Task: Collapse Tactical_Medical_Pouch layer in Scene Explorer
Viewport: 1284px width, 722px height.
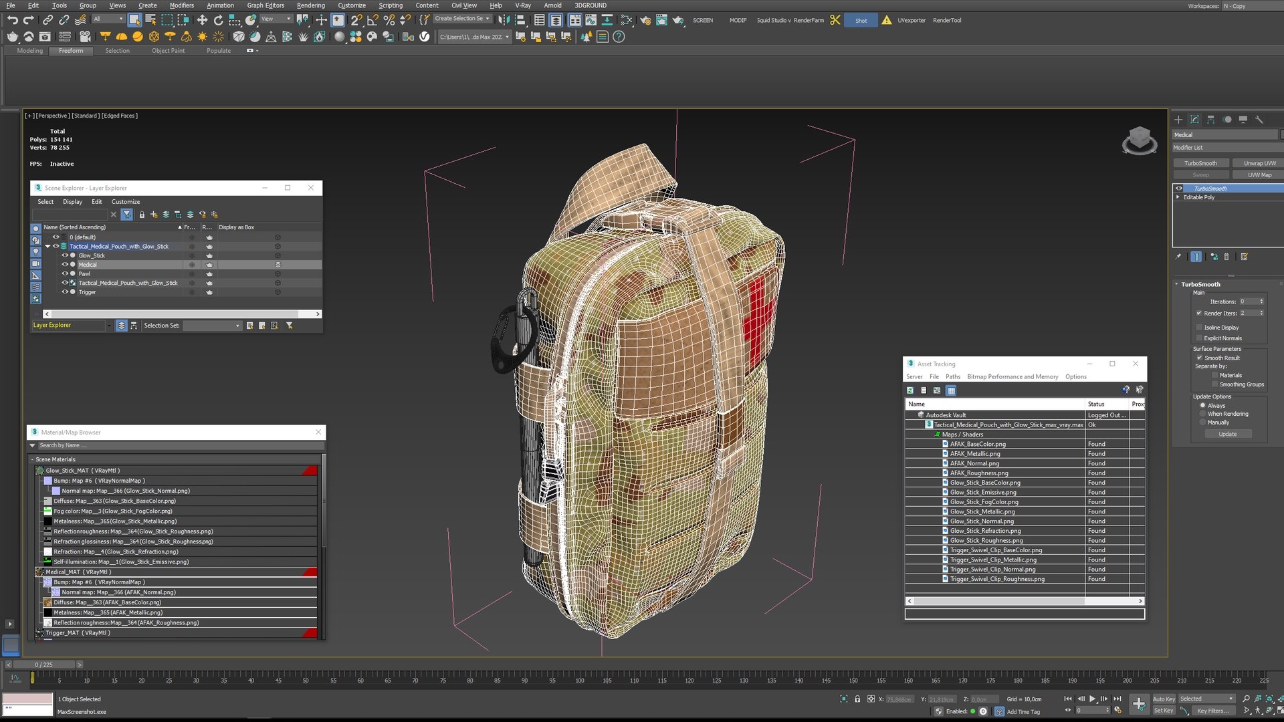Action: pos(48,246)
